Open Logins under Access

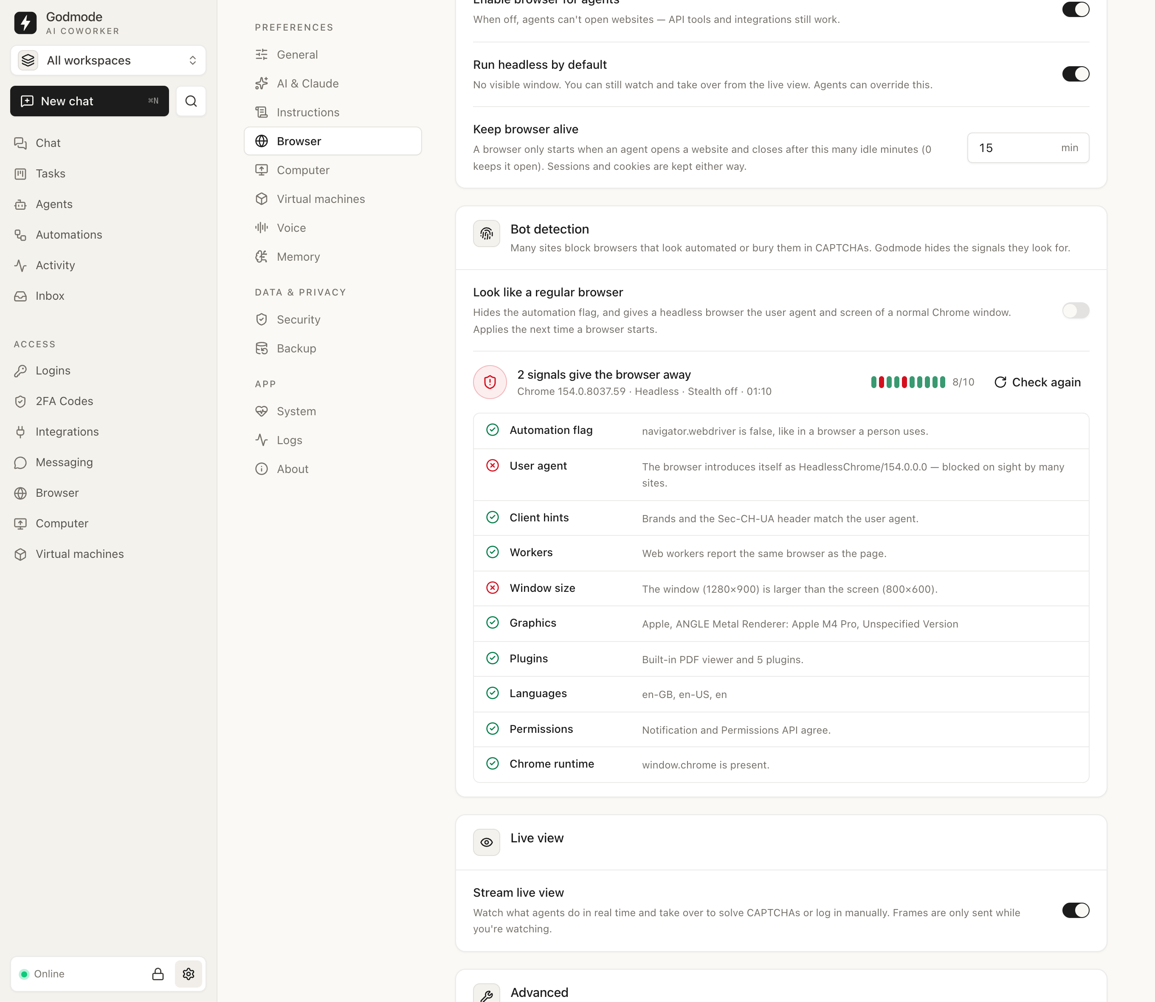tap(108, 371)
